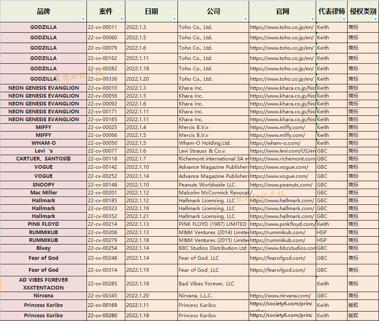The height and width of the screenshot is (321, 379).
Task: Open the 官网 column filter dropdown
Action: tap(312, 19)
